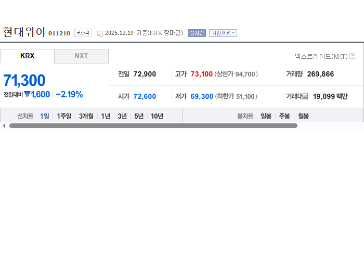The width and height of the screenshot is (364, 255).
Task: Click the left scroll arrow
Action: (x=4, y=125)
